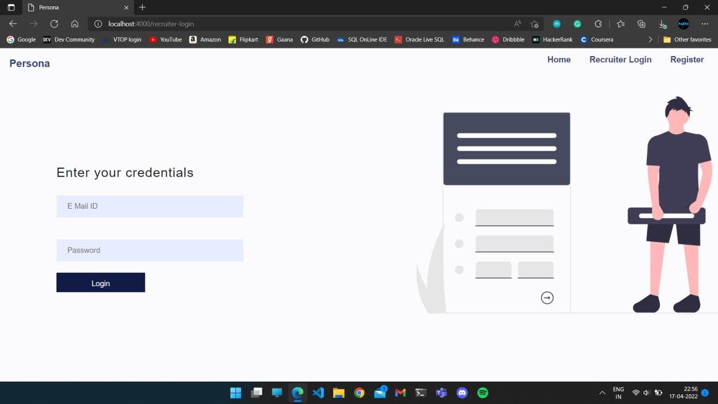Show hidden system tray icons

602,393
